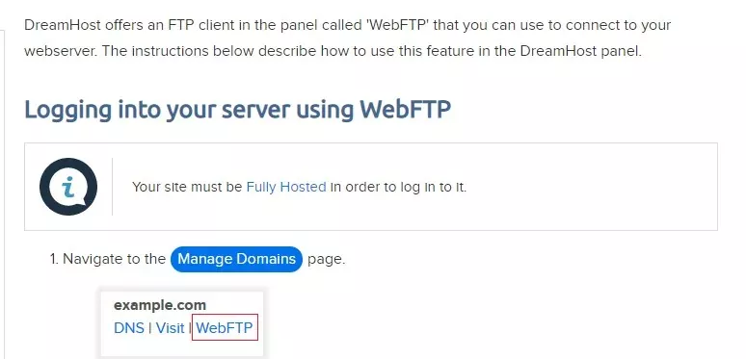Click the word 'page.' after Manage Domains

(x=327, y=259)
